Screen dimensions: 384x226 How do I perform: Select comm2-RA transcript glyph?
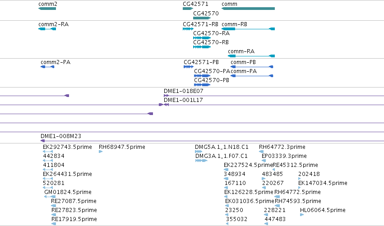pos(47,29)
